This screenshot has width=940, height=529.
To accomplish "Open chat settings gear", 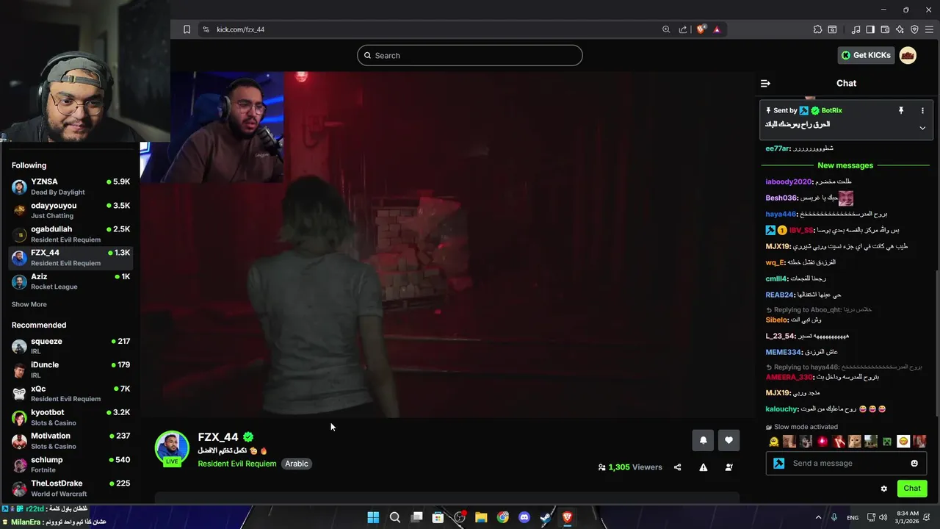I will pos(884,489).
